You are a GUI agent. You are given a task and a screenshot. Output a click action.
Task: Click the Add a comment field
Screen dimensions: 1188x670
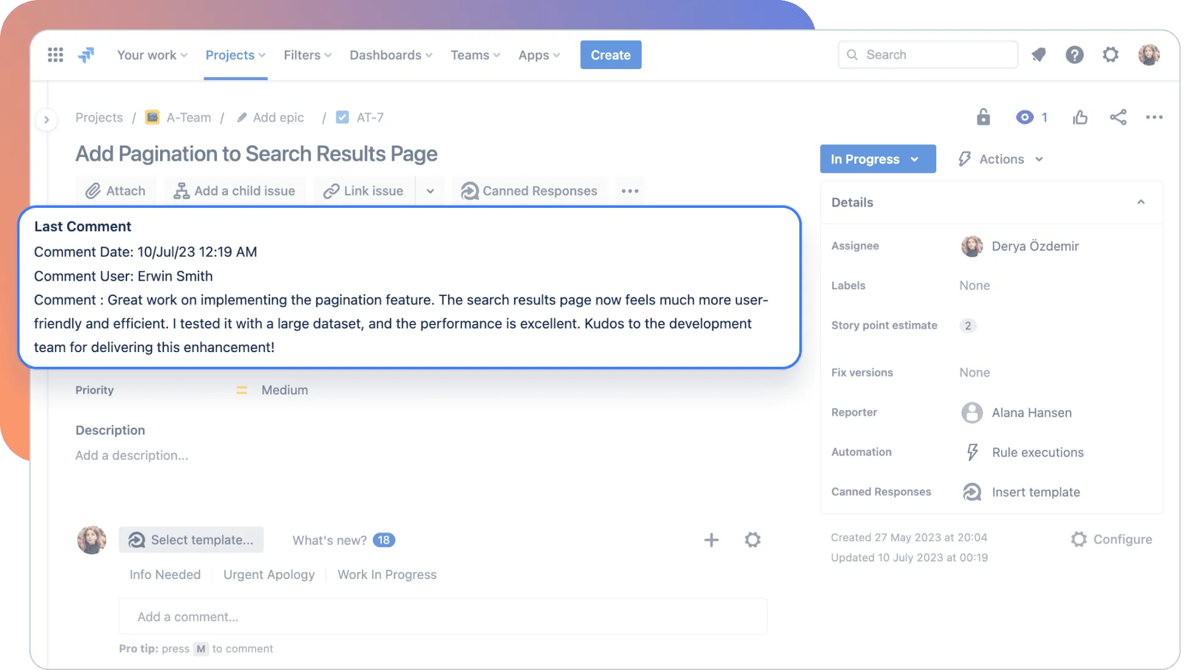(x=442, y=617)
